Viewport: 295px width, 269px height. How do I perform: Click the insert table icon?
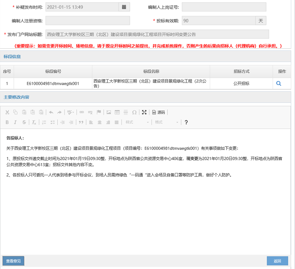tap(117, 112)
